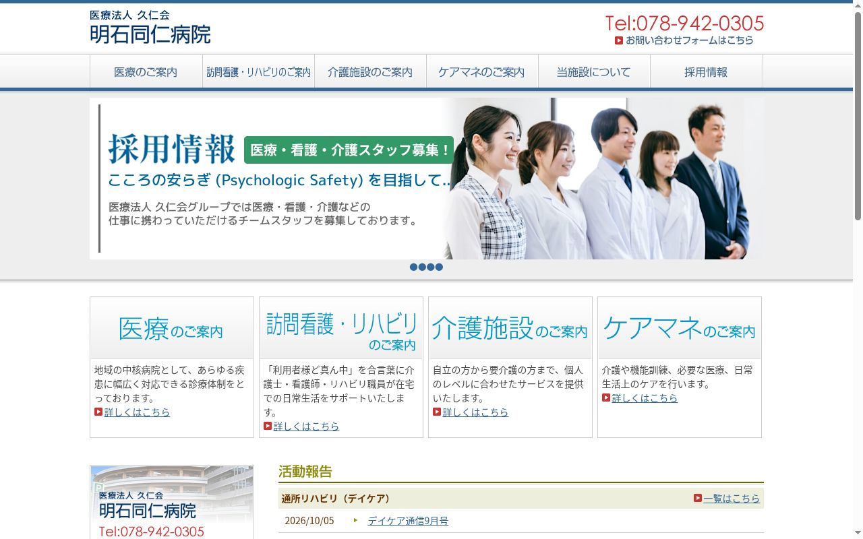
Task: Click 医療・看護・介護スタッフ募集! green badge
Action: 349,150
